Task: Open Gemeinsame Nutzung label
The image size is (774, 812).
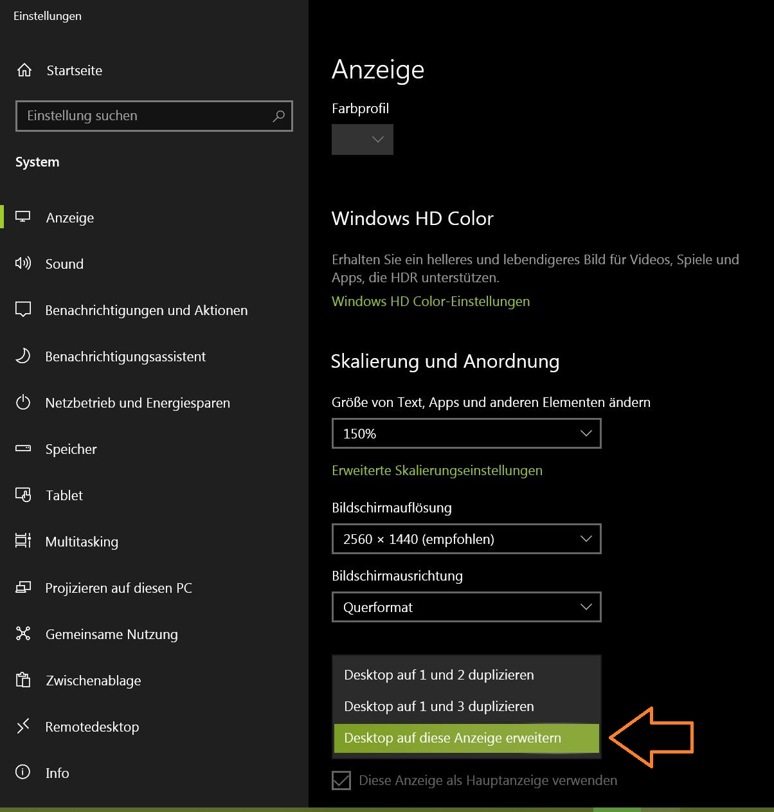Action: [112, 634]
